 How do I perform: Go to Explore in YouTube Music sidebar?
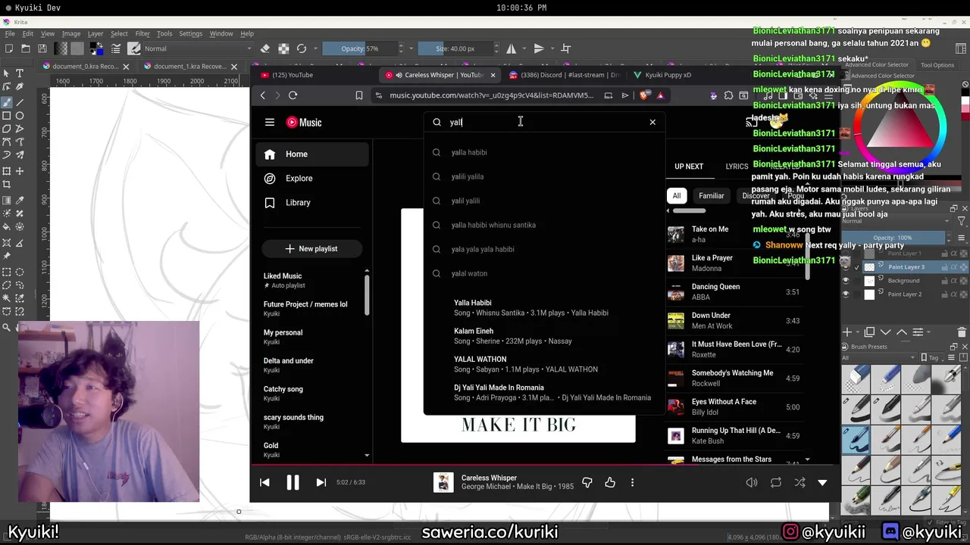312,178
